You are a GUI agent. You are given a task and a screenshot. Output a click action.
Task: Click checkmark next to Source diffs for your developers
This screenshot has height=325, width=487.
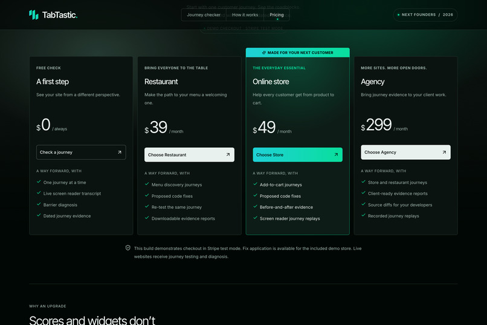(363, 204)
